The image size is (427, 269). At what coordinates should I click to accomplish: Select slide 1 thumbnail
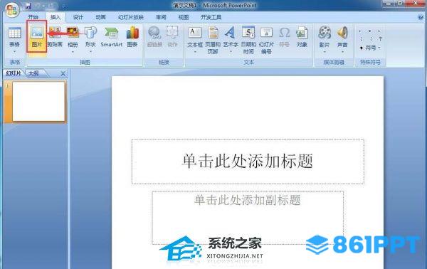point(38,102)
